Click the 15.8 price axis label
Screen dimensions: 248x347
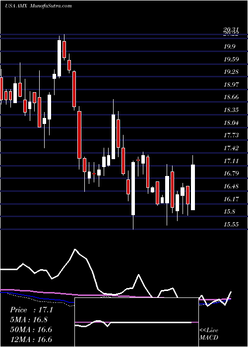click(230, 211)
